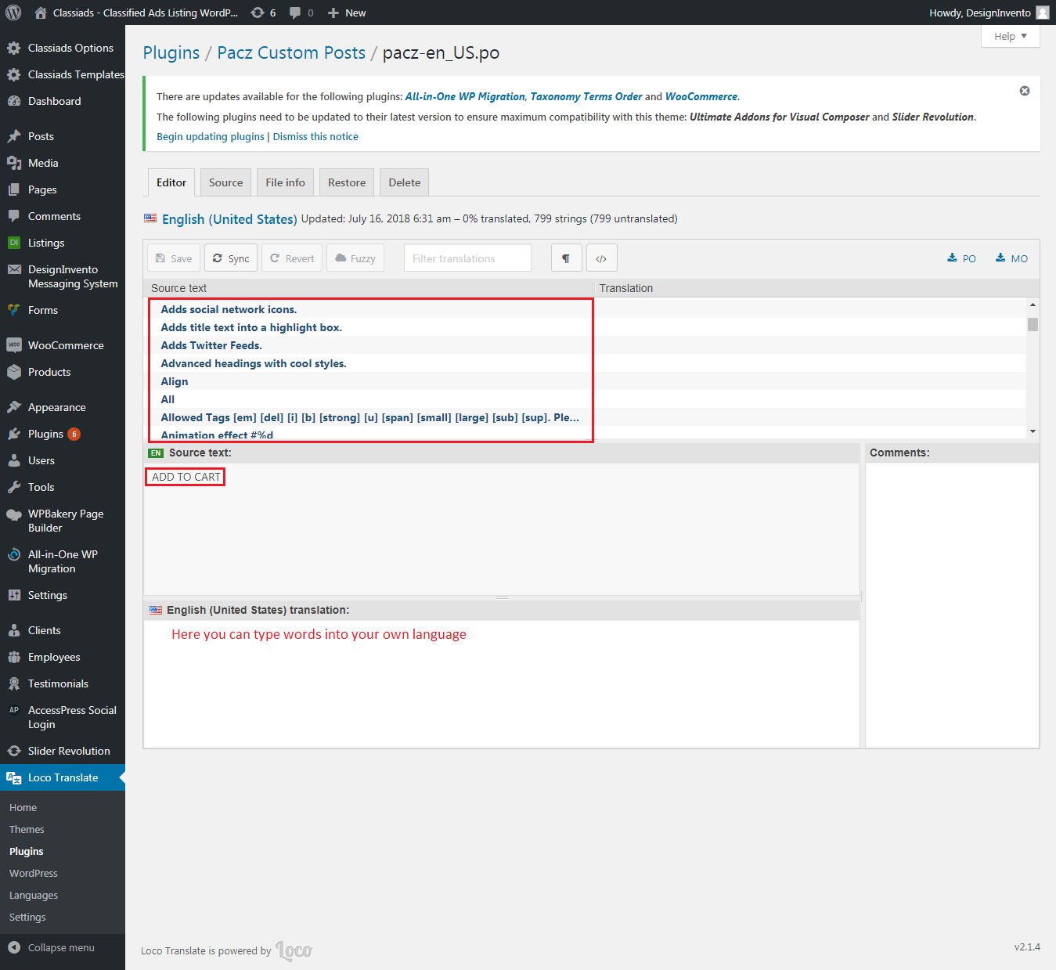Toggle code view button in editor toolbar
1056x970 pixels.
pyautogui.click(x=601, y=258)
